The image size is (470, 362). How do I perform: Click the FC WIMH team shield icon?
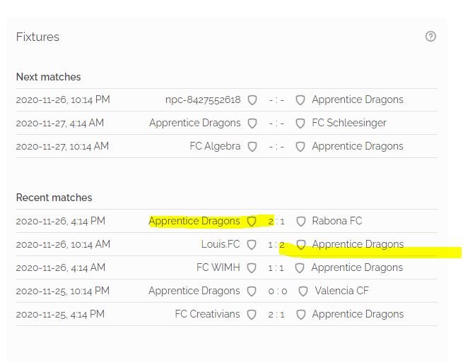[x=252, y=267]
